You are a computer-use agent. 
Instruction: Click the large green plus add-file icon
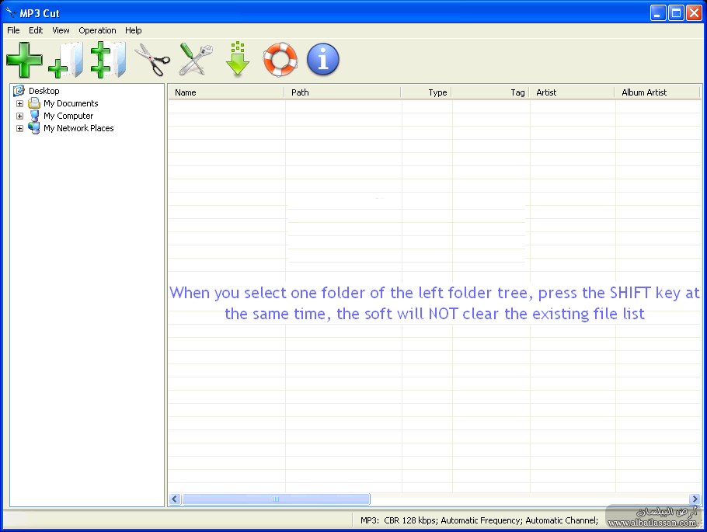24,60
